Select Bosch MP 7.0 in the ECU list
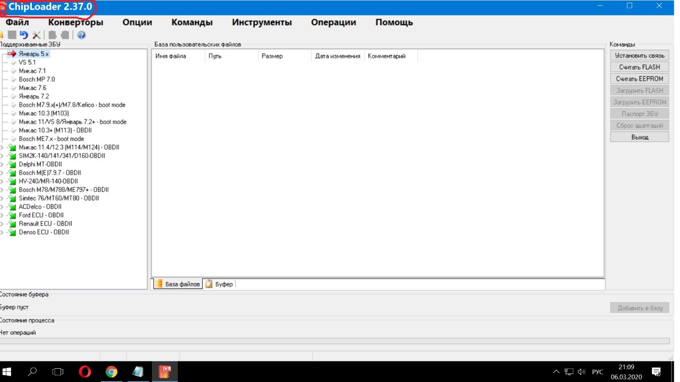The width and height of the screenshot is (680, 382). [x=37, y=80]
